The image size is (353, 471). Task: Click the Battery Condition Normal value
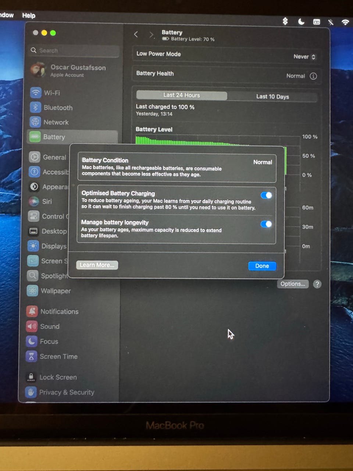263,162
